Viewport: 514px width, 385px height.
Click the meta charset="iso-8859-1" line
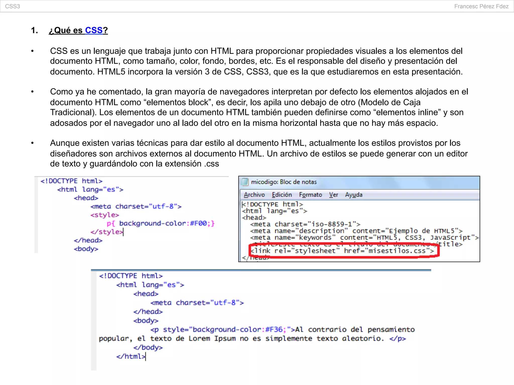[x=305, y=224]
